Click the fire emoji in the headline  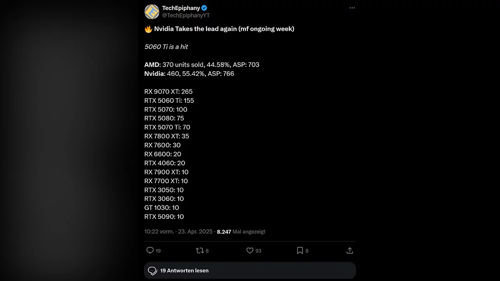[148, 29]
